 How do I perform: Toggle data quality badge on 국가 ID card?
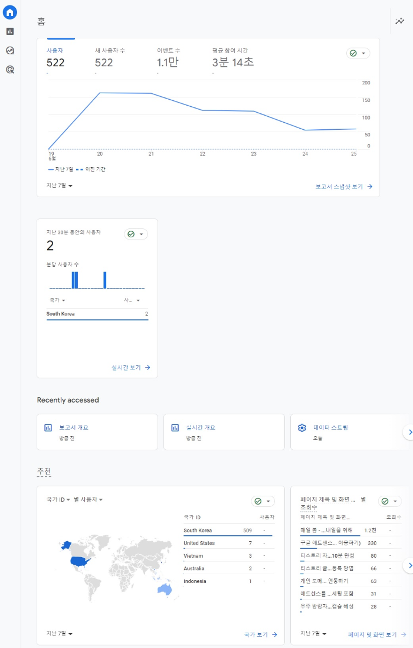pos(258,501)
